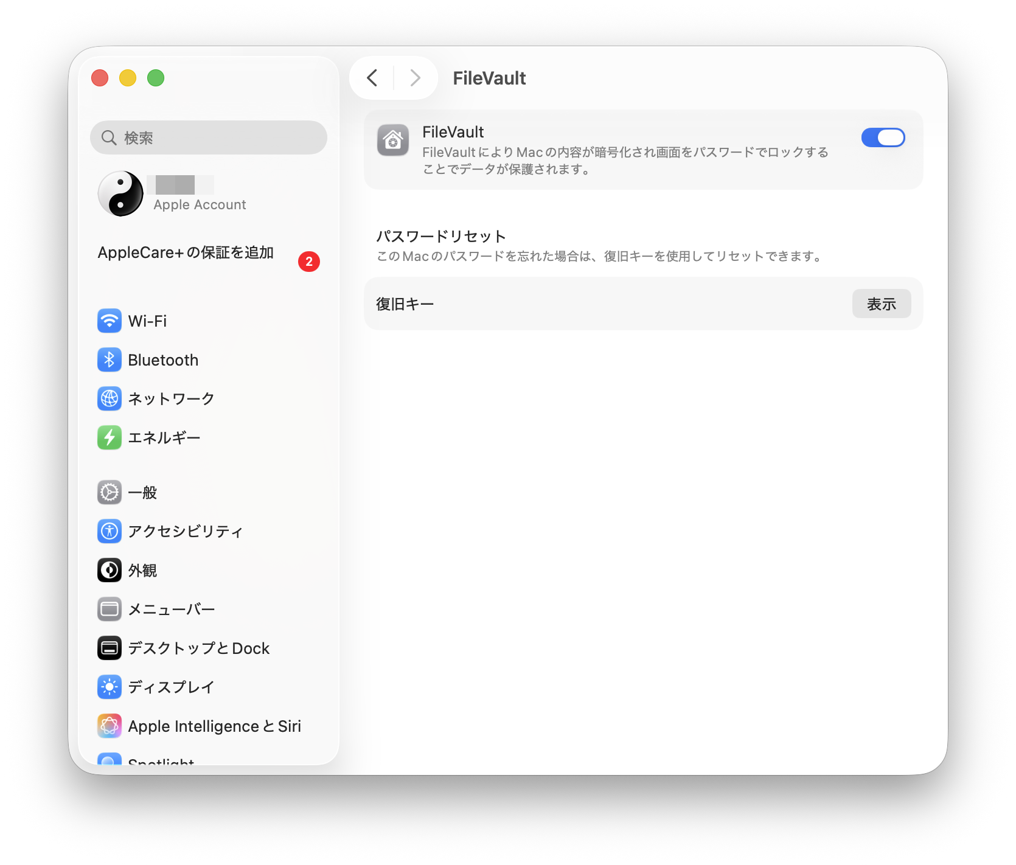Select デスクトップと Dock in sidebar
The height and width of the screenshot is (865, 1016).
pos(198,648)
